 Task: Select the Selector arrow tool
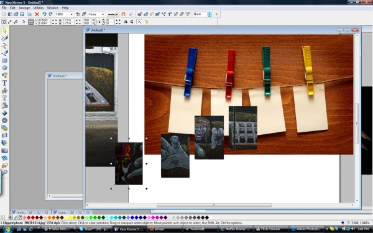(4, 30)
